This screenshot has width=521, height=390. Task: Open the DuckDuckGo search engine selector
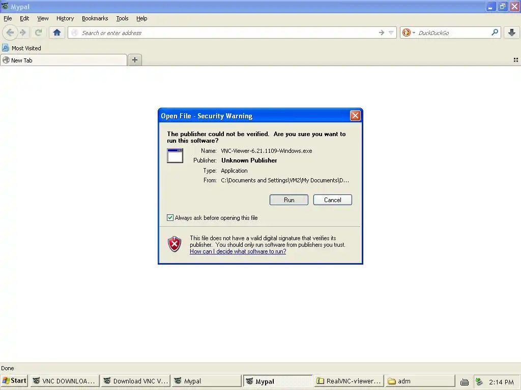point(409,32)
